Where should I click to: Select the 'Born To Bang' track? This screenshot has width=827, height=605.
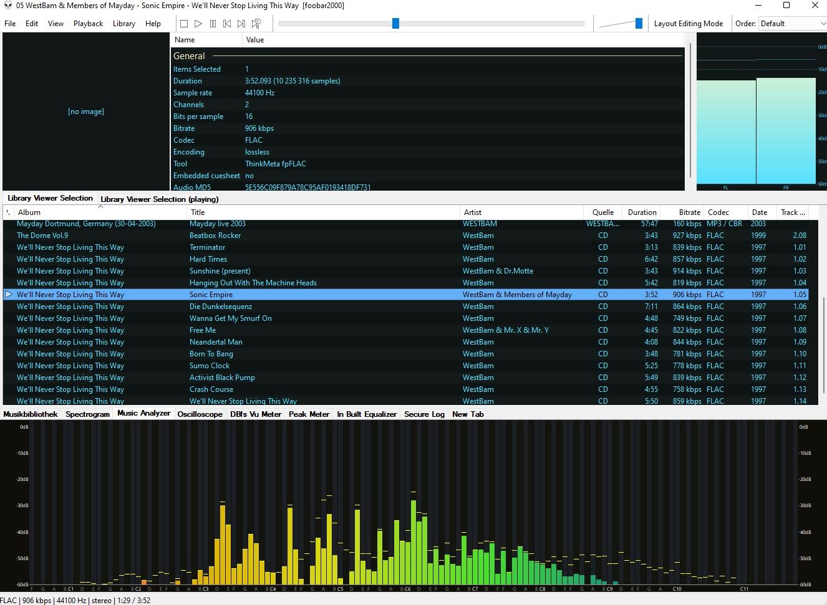click(405, 354)
